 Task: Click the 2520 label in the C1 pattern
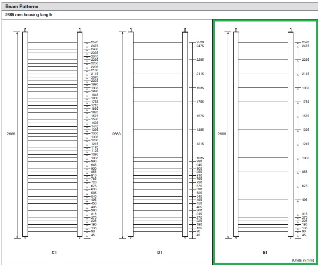click(x=95, y=42)
